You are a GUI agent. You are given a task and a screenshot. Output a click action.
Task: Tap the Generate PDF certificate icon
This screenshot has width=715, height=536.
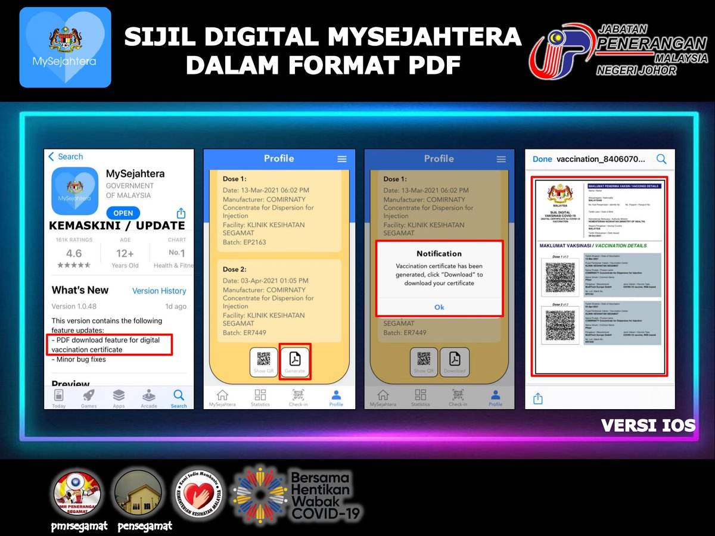295,361
